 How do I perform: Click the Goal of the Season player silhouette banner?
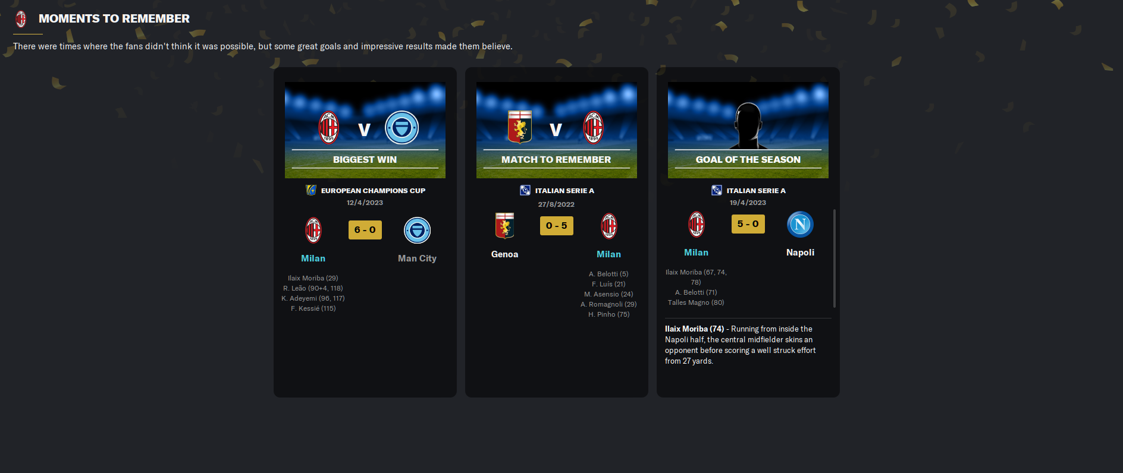[748, 130]
